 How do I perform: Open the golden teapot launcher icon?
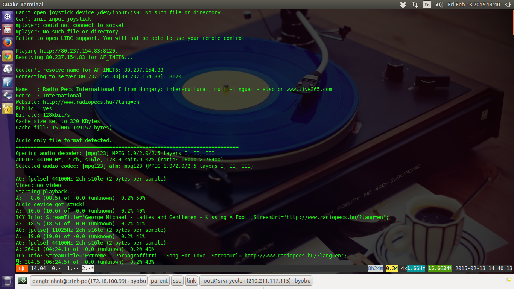pyautogui.click(x=8, y=109)
